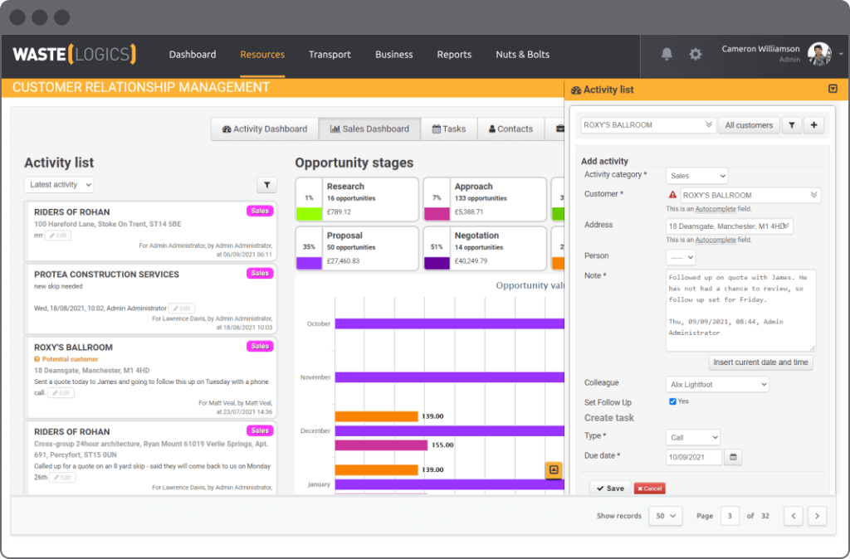Add a new activity with the plus icon
Viewport: 850px width, 559px height.
(x=813, y=124)
